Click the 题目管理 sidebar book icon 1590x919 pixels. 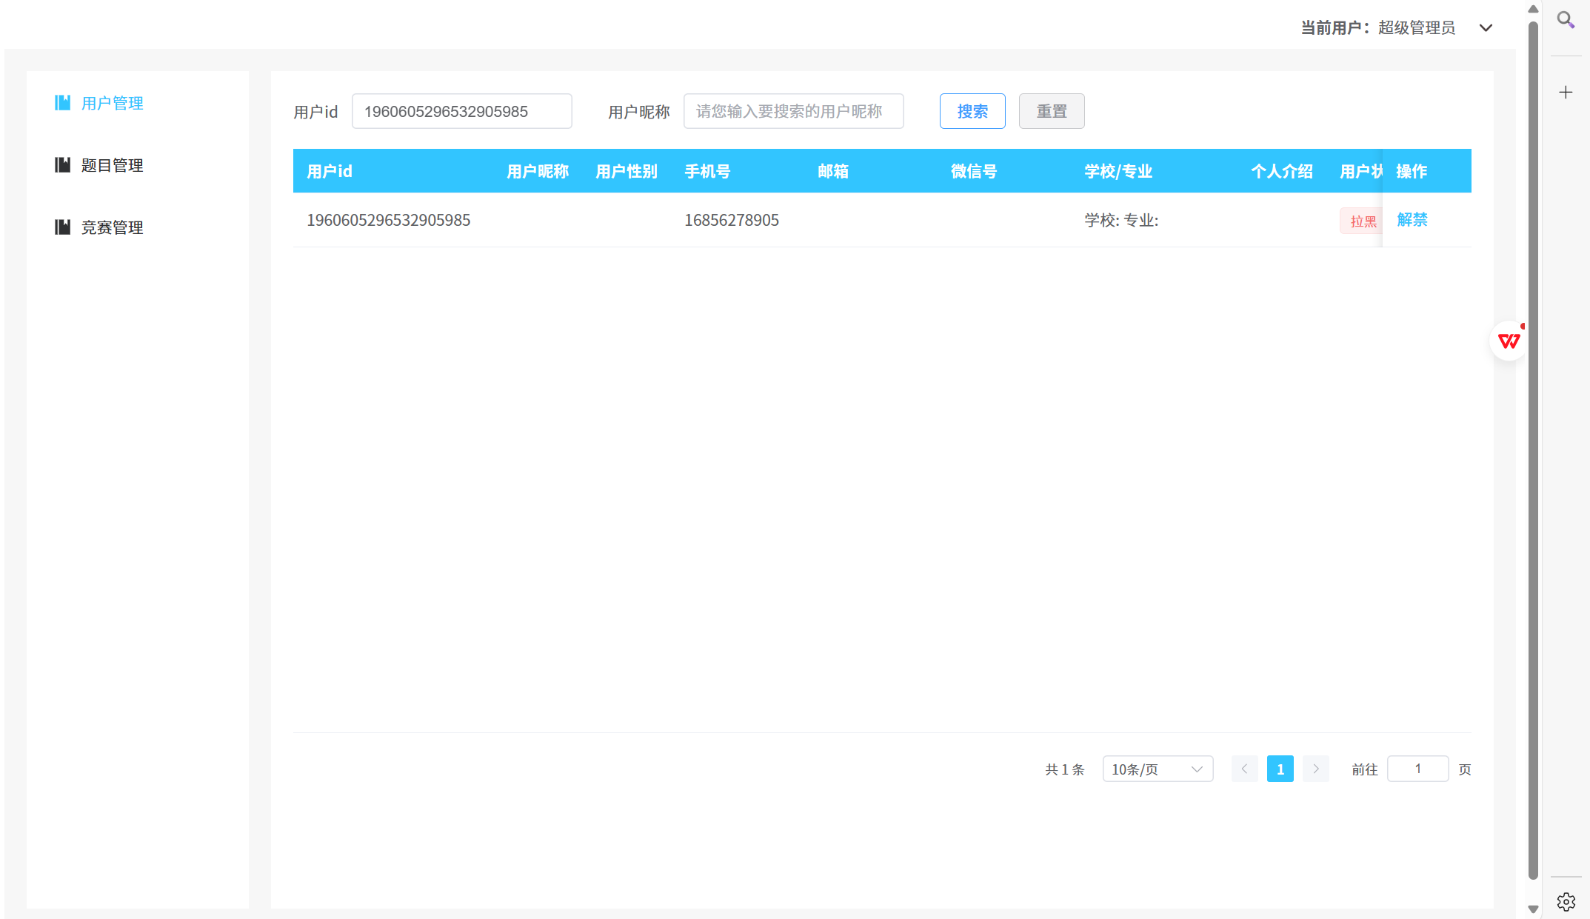point(63,165)
